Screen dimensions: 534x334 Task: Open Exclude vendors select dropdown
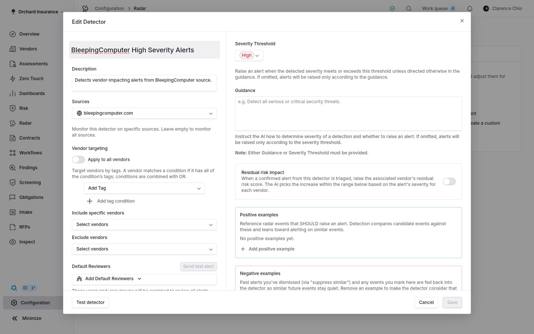pos(144,249)
